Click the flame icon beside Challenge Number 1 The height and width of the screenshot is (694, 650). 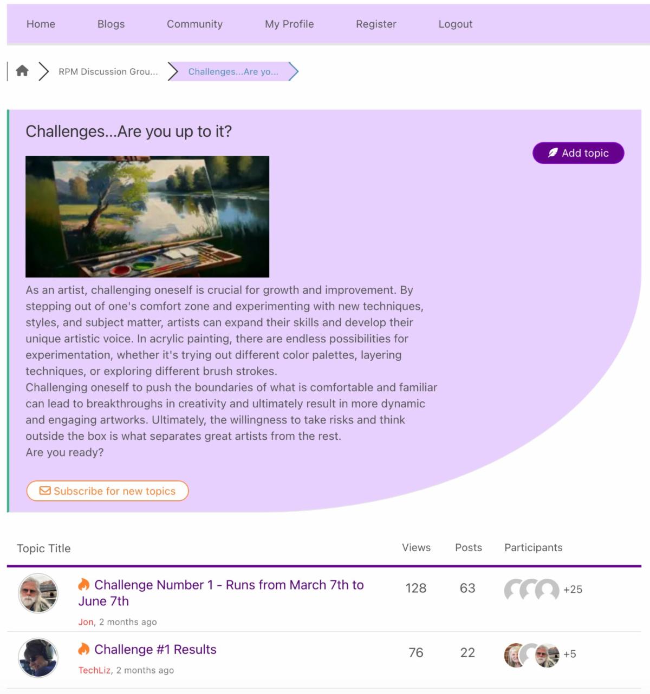pos(83,584)
